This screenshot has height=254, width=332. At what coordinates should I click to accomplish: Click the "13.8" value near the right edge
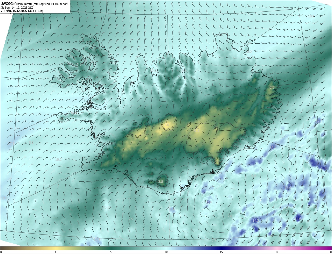coord(324,168)
